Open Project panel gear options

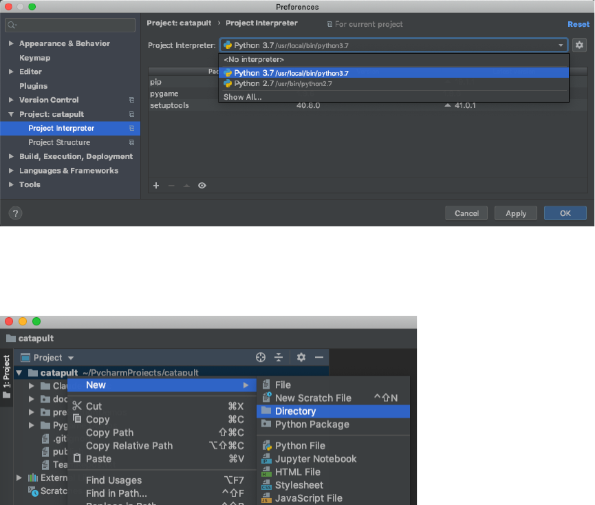301,357
